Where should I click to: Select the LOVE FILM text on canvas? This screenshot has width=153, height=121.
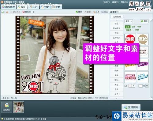[x=31, y=77]
